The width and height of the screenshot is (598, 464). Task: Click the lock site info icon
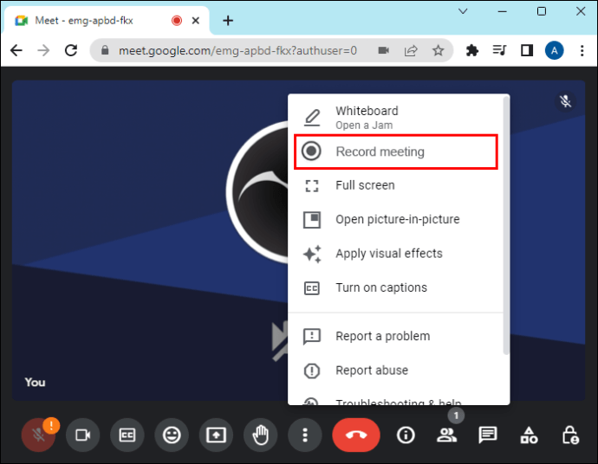point(105,50)
